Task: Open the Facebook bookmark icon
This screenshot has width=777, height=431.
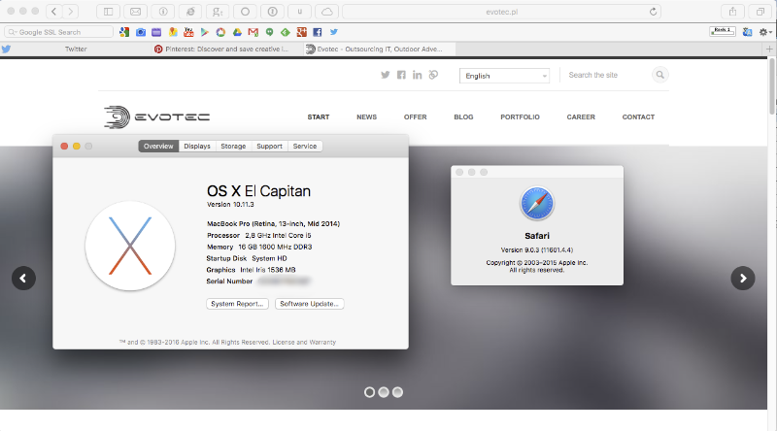Action: click(318, 32)
